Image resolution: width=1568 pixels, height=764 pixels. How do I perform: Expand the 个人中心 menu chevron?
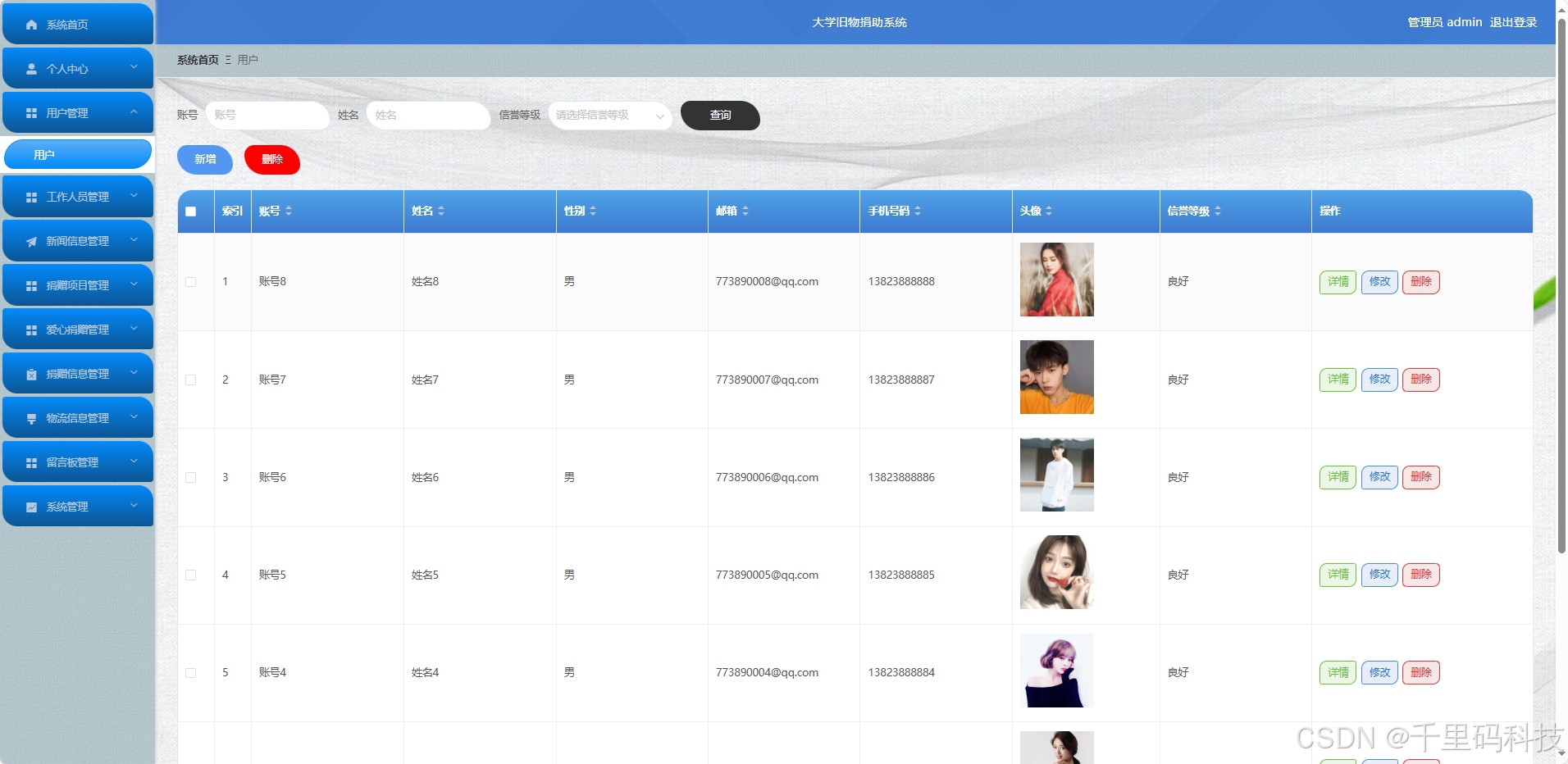[x=134, y=67]
